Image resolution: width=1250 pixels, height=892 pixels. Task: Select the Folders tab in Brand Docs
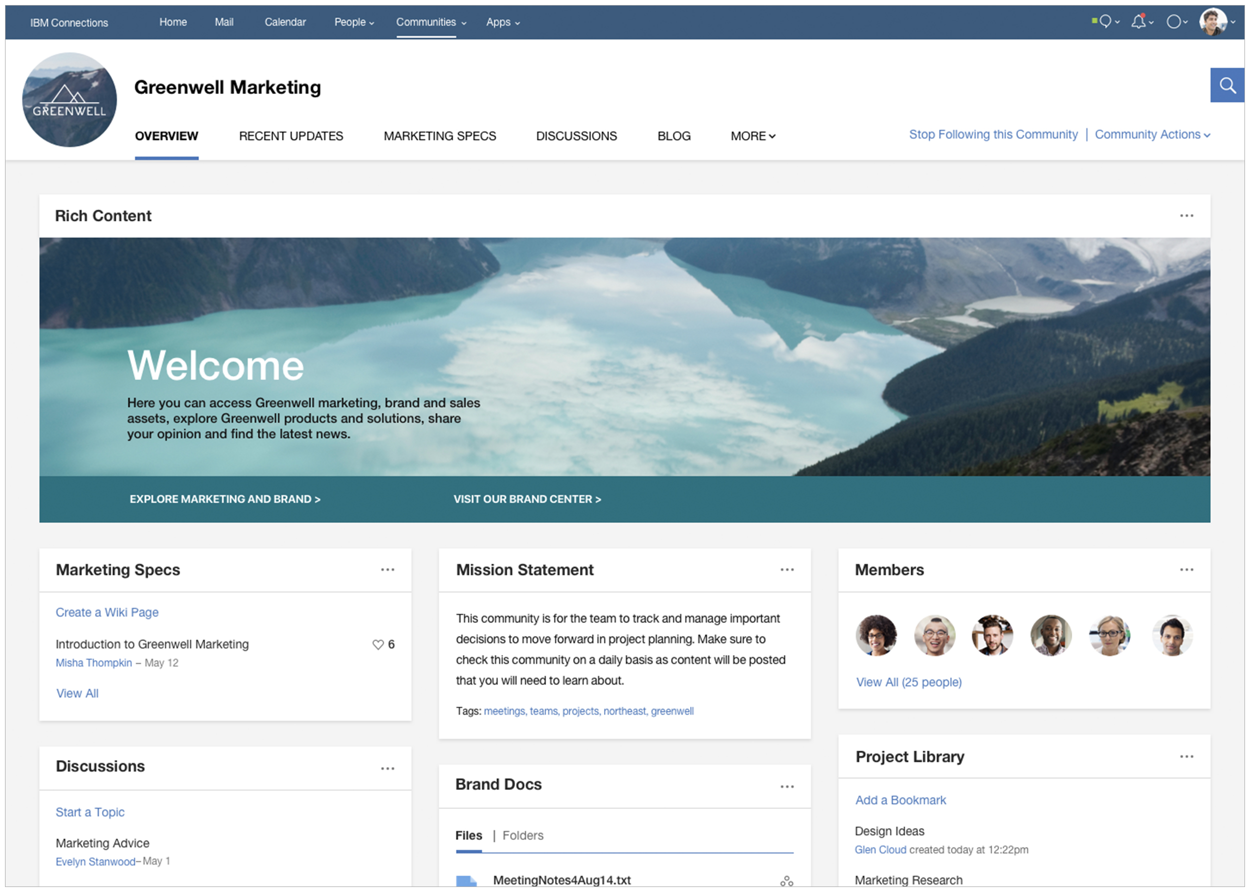pyautogui.click(x=523, y=835)
